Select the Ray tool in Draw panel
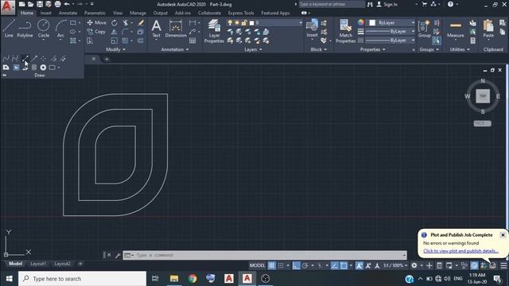Screen dimensions: 509x286 (34, 59)
